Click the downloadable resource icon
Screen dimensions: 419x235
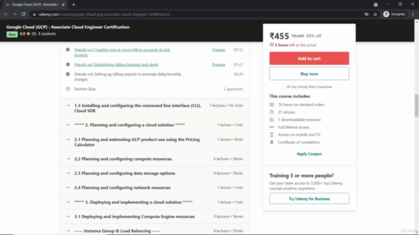272,119
